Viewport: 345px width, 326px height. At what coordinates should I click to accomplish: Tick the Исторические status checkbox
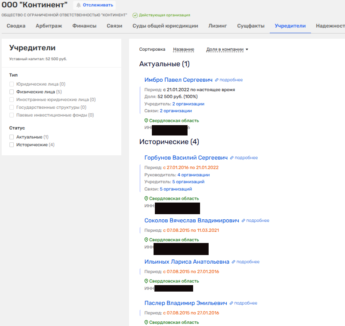point(12,145)
